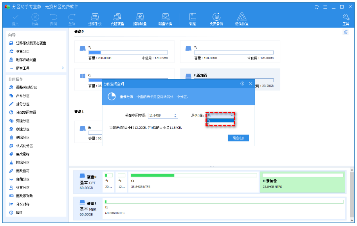Screen dimensions: 357x226
Task: Click the '硬盘0' heading text in upper pane
Action: tap(79, 31)
